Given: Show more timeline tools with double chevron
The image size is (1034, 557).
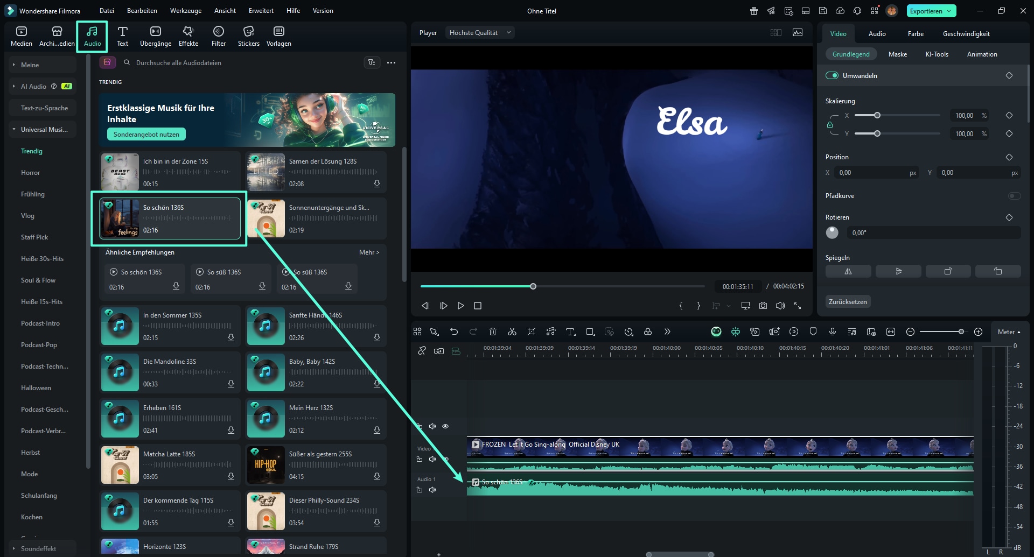Looking at the screenshot, I should (x=667, y=332).
